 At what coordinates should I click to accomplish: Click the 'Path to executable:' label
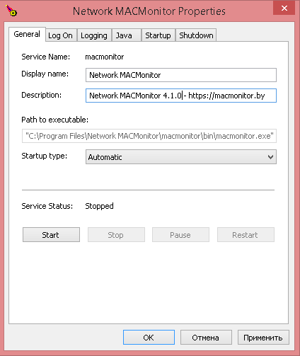(55, 120)
